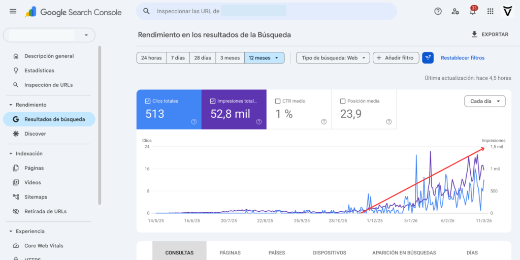Open the Google apps grid

tap(490, 11)
